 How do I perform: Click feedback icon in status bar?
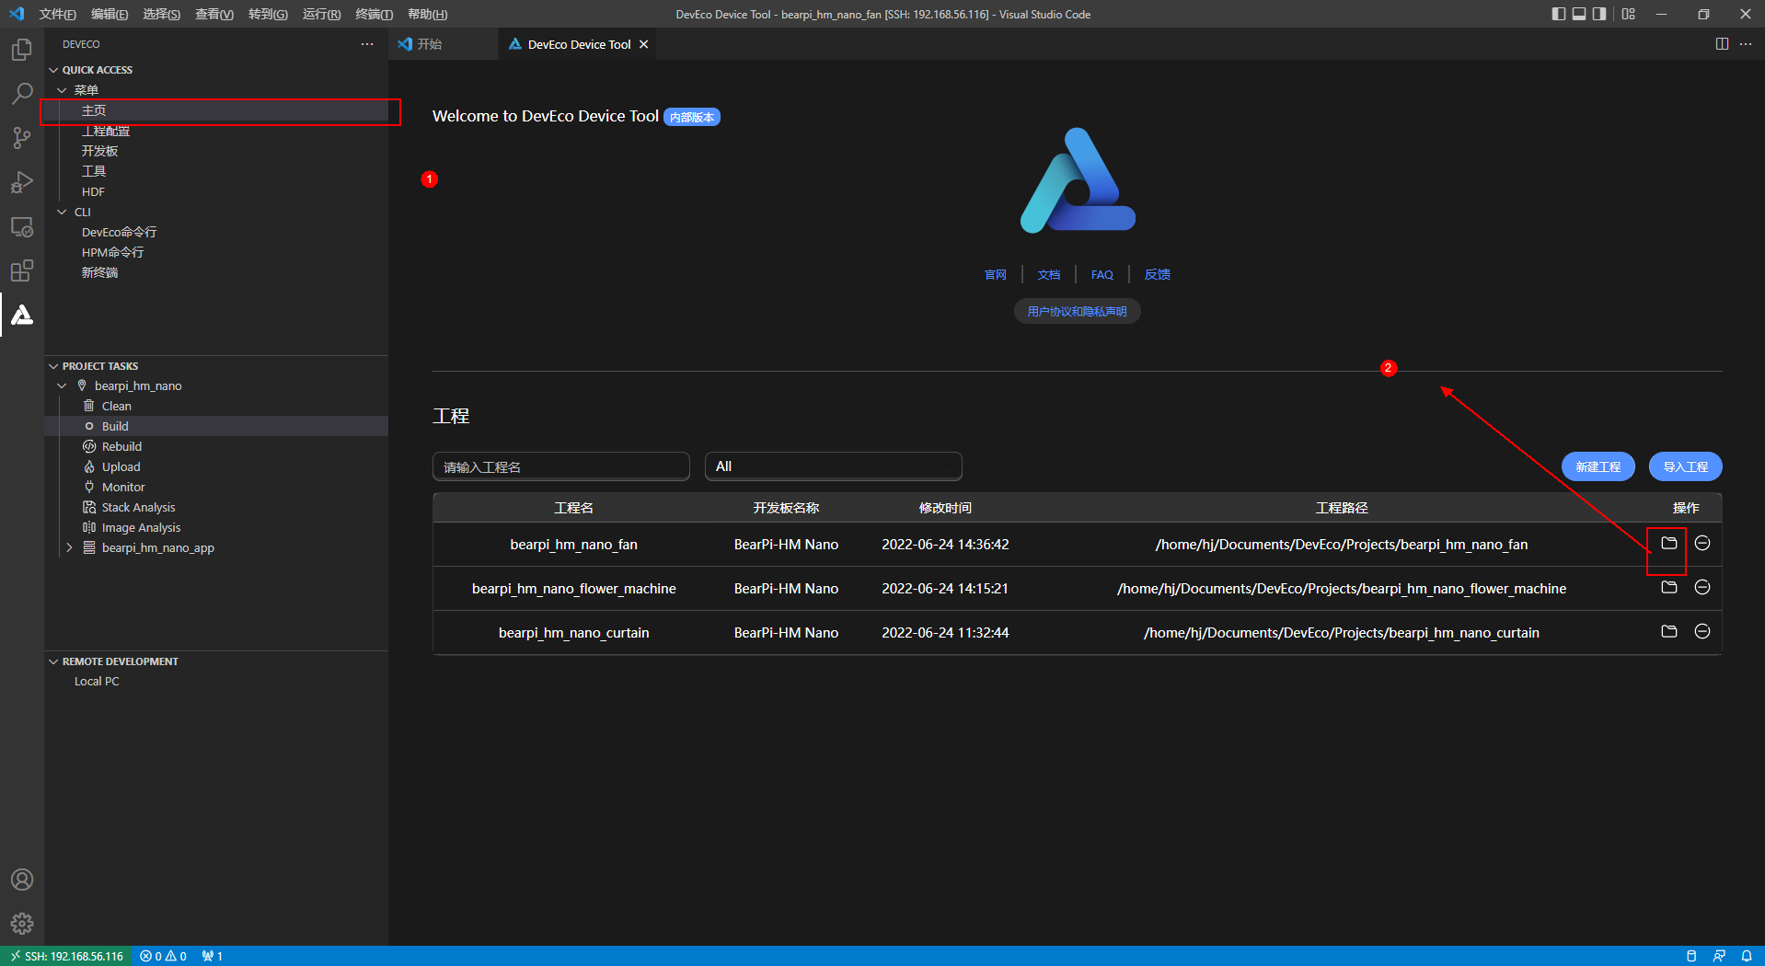click(x=1719, y=956)
